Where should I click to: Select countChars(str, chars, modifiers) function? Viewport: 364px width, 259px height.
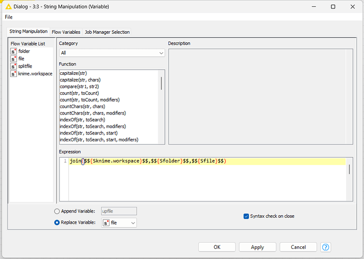[93, 113]
